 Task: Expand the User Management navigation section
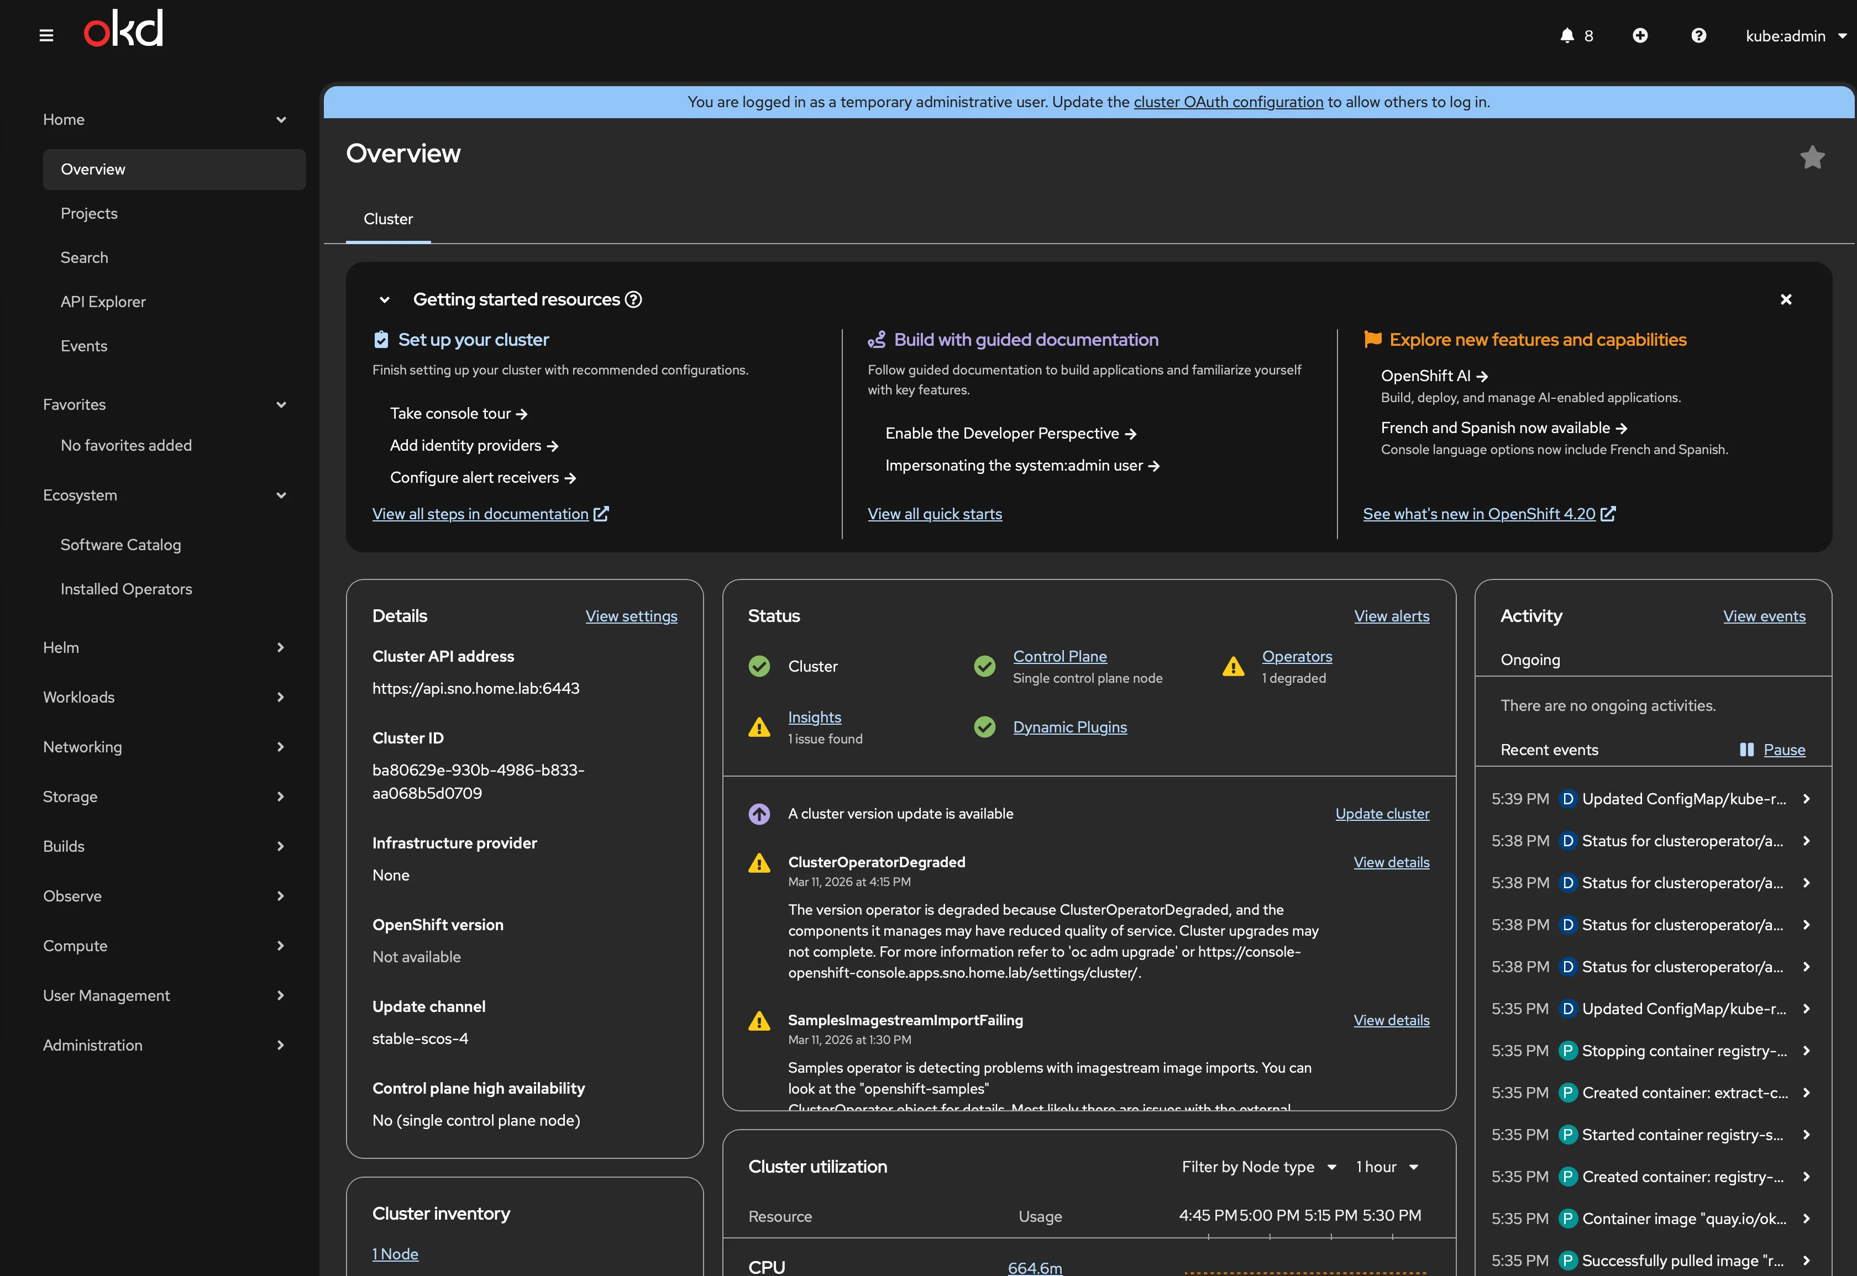[165, 995]
